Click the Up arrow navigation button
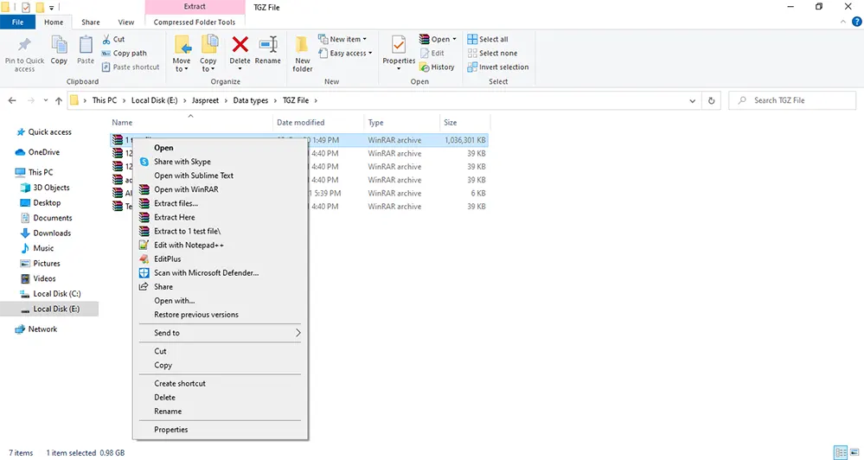864x460 pixels. click(59, 100)
